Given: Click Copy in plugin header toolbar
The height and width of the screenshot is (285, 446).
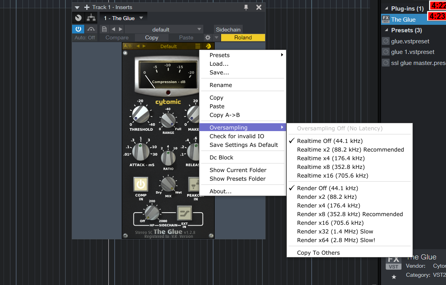Looking at the screenshot, I should [x=152, y=37].
